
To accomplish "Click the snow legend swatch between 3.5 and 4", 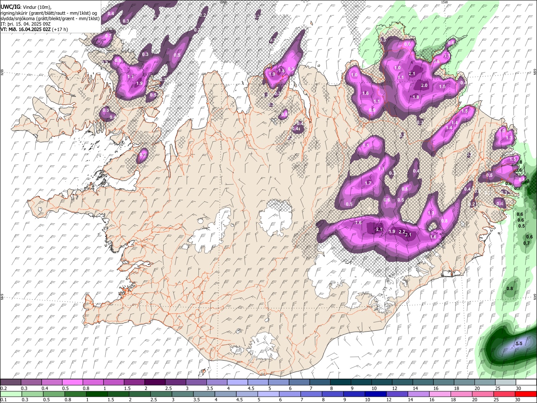I will [x=216, y=382].
